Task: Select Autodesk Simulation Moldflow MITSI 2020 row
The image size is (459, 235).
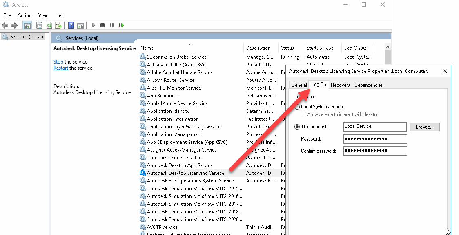Action: tap(194, 219)
